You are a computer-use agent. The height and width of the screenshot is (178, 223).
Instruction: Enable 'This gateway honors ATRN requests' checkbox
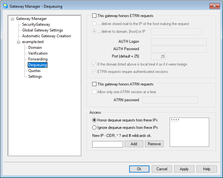[94, 84]
